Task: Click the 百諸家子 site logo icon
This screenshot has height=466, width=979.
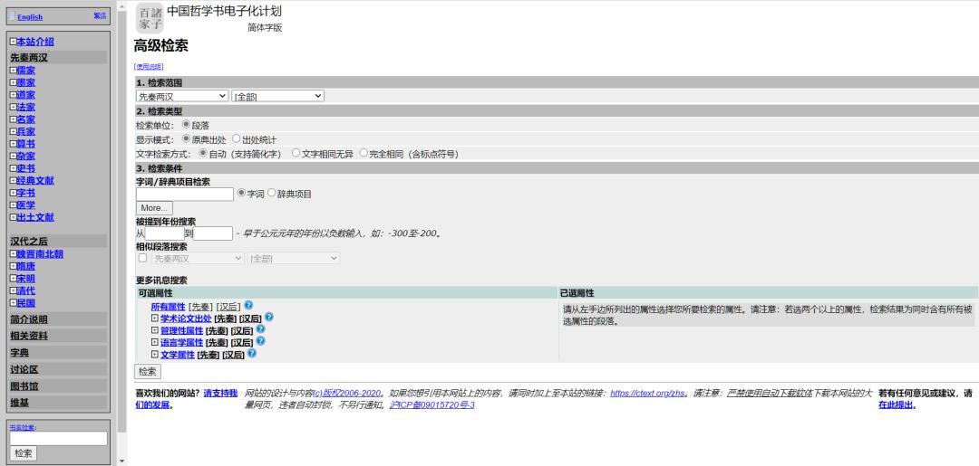Action: pyautogui.click(x=150, y=17)
